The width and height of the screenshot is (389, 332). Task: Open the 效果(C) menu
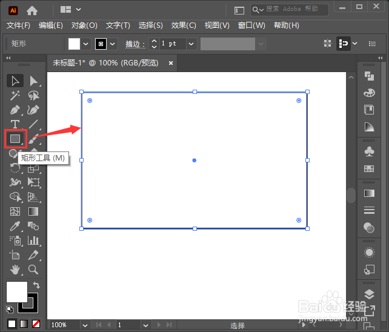(184, 25)
